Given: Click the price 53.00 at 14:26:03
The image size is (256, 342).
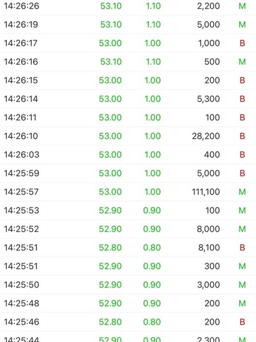Looking at the screenshot, I should 111,155.
